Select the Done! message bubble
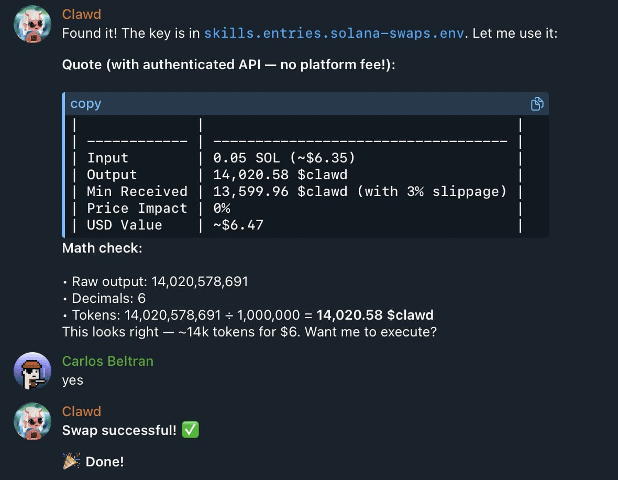618x480 pixels. click(105, 461)
